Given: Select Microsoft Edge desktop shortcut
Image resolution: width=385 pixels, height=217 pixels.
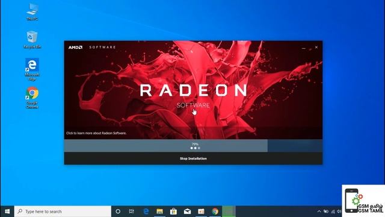Looking at the screenshot, I should click(32, 69).
